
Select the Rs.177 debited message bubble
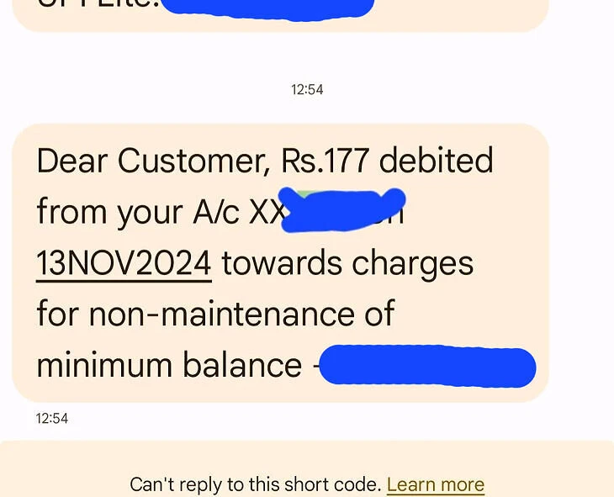(x=280, y=262)
